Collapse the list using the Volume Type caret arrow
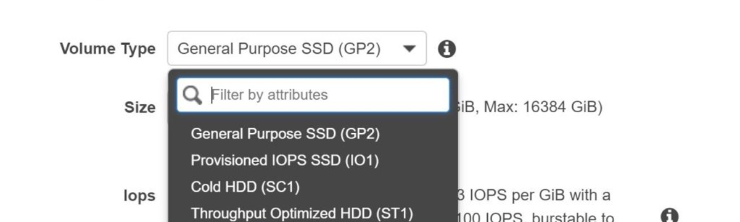This screenshot has height=222, width=740. (x=409, y=49)
